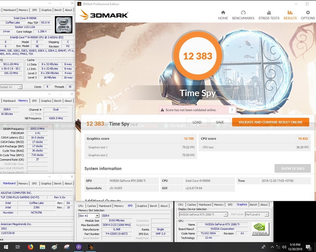
Task: Select Mainboard tab in mainboard window
Action: coord(9,183)
